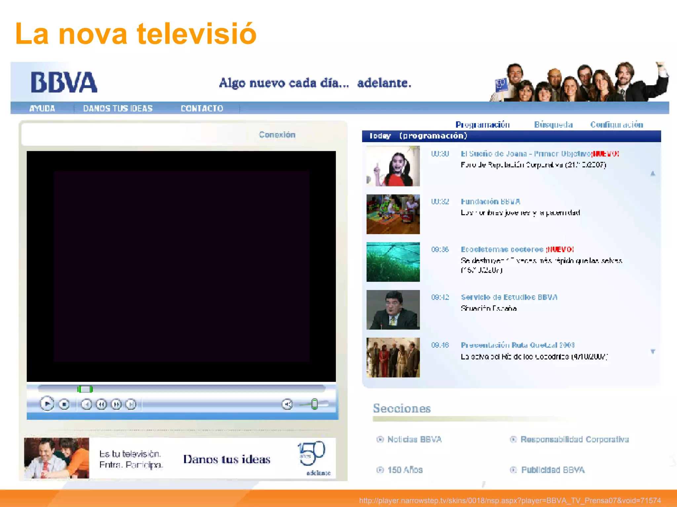Viewport: 677px width, 507px height.
Task: Mute the speaker icon
Action: [287, 404]
